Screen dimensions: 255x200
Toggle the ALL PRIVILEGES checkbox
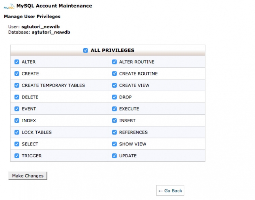click(x=86, y=51)
